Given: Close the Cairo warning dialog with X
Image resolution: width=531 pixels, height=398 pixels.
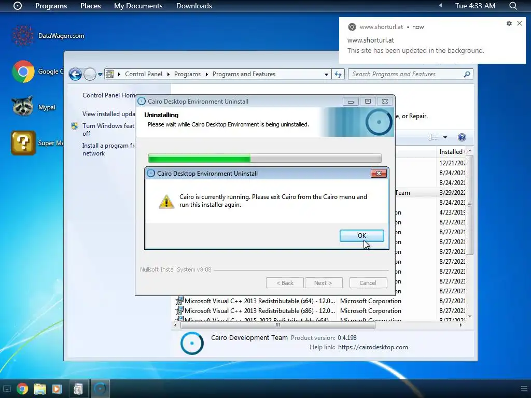Looking at the screenshot, I should coord(379,173).
